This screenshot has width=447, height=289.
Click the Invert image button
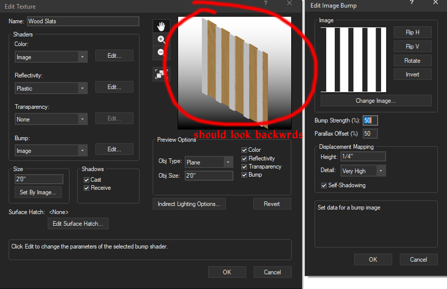(412, 74)
